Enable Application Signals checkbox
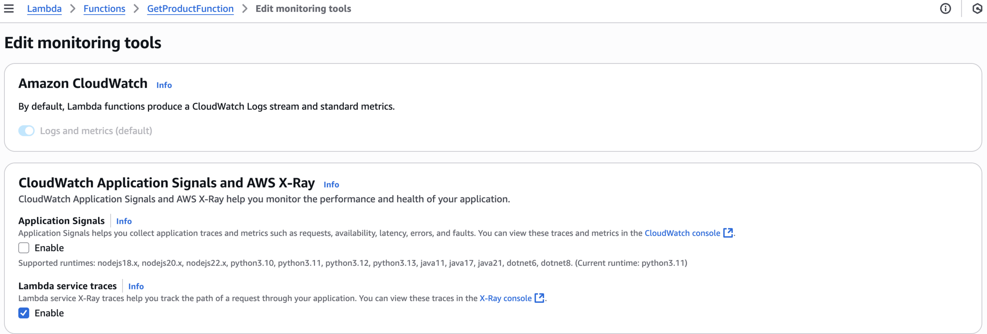 pyautogui.click(x=24, y=248)
